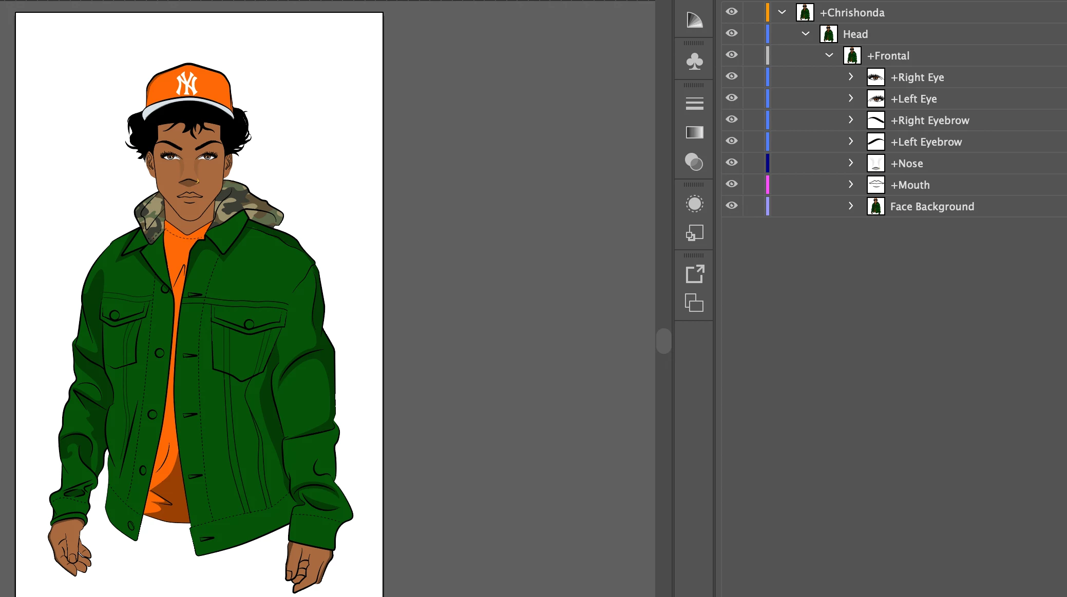The height and width of the screenshot is (597, 1067).
Task: Collapse the +Chrishonda top layer
Action: click(782, 12)
